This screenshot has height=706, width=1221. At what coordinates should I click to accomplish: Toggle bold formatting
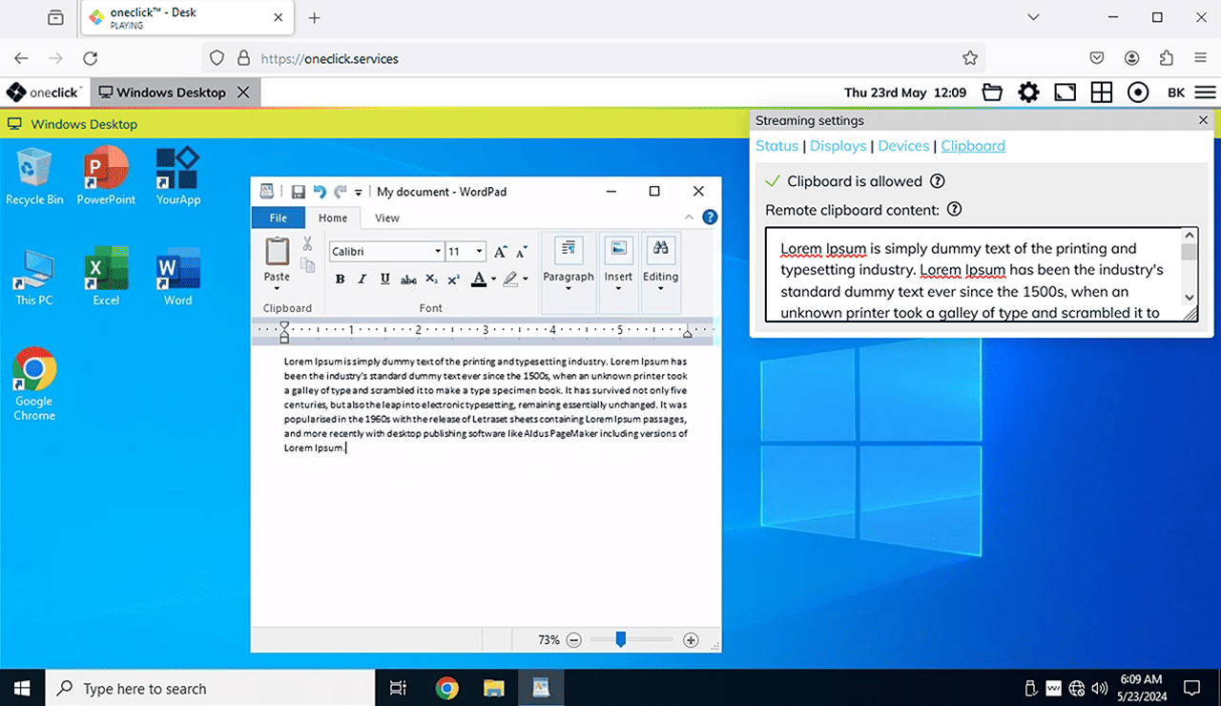pos(340,280)
